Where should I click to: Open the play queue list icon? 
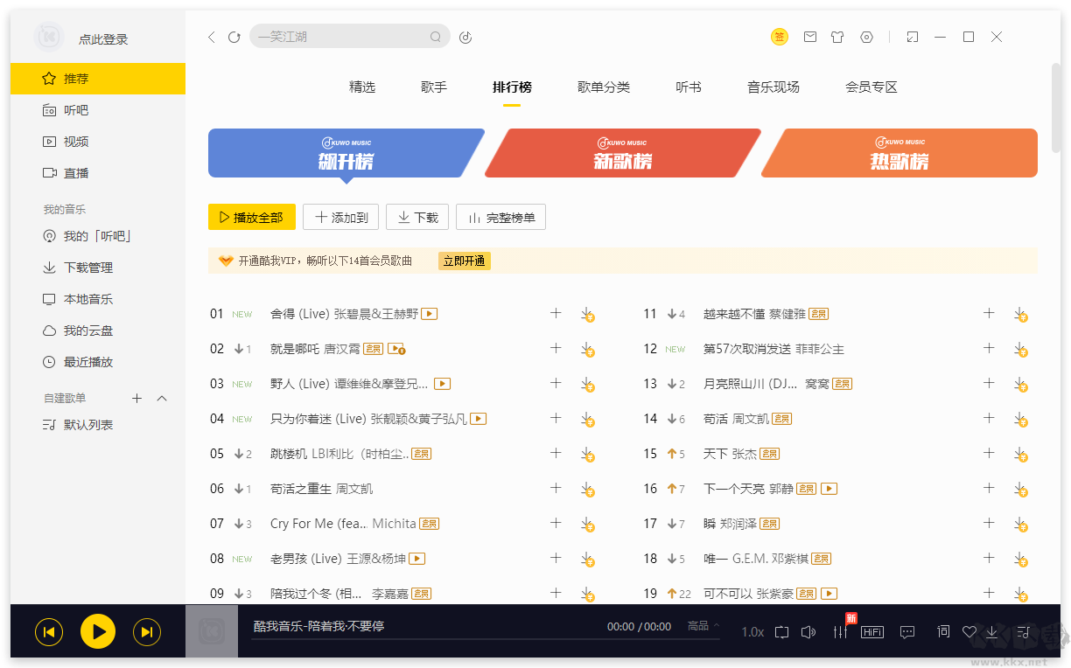(x=1024, y=631)
